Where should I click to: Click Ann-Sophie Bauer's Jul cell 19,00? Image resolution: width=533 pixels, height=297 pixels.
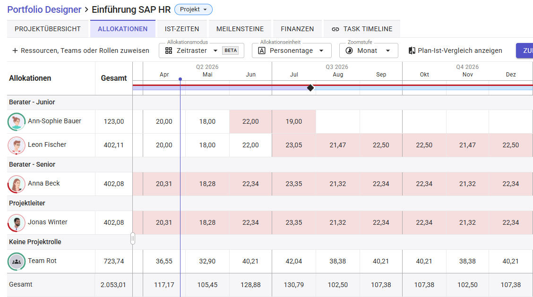tap(294, 122)
